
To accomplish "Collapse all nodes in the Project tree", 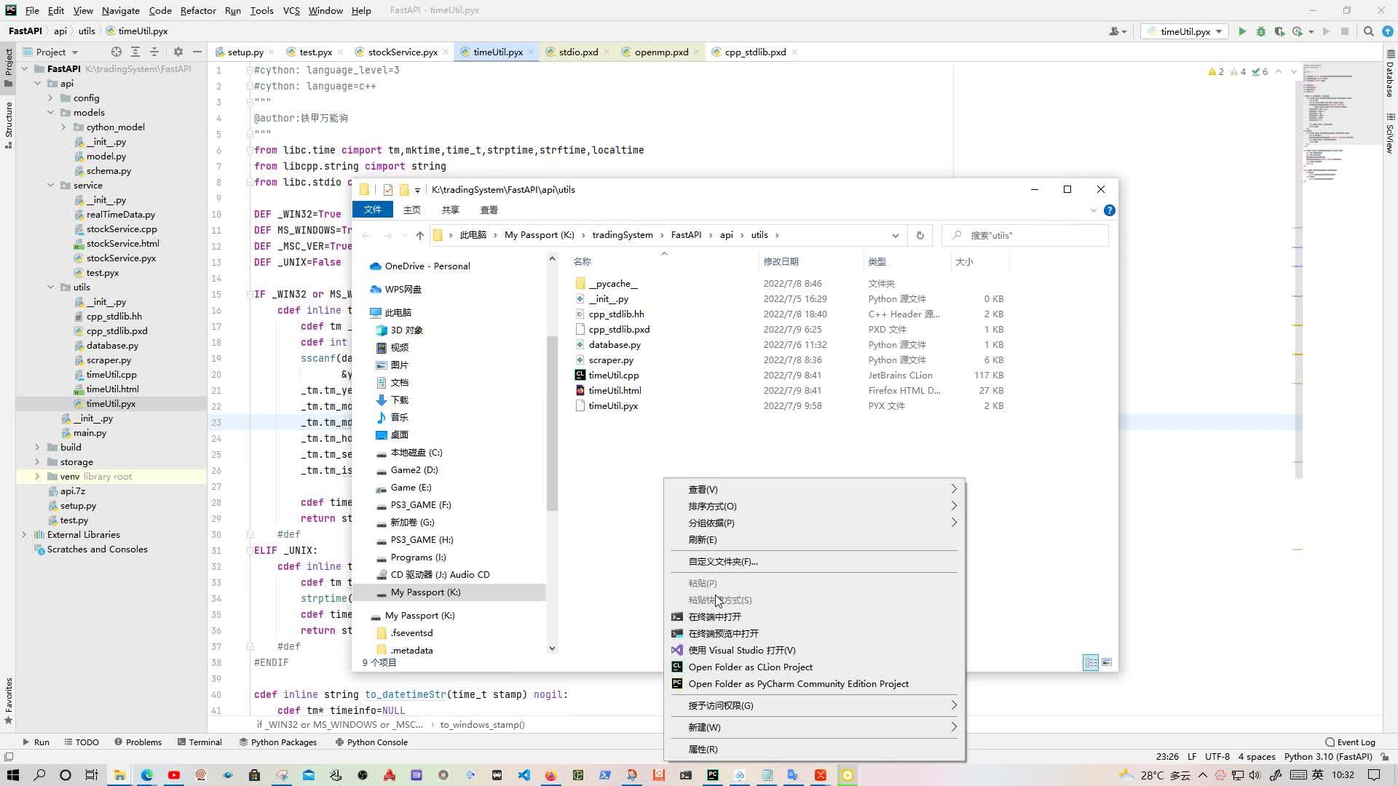I will click(154, 52).
